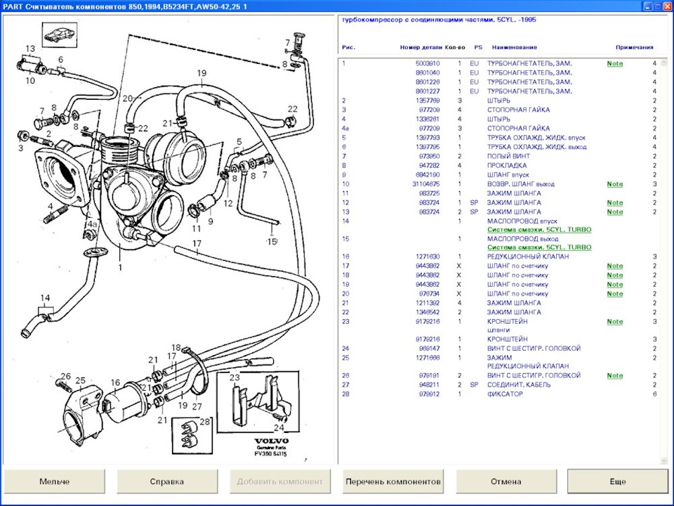Viewport: 674px width, 506px height.
Task: Follow Система смазки link under МАСЛОПРОВОД впуск
Action: click(539, 230)
